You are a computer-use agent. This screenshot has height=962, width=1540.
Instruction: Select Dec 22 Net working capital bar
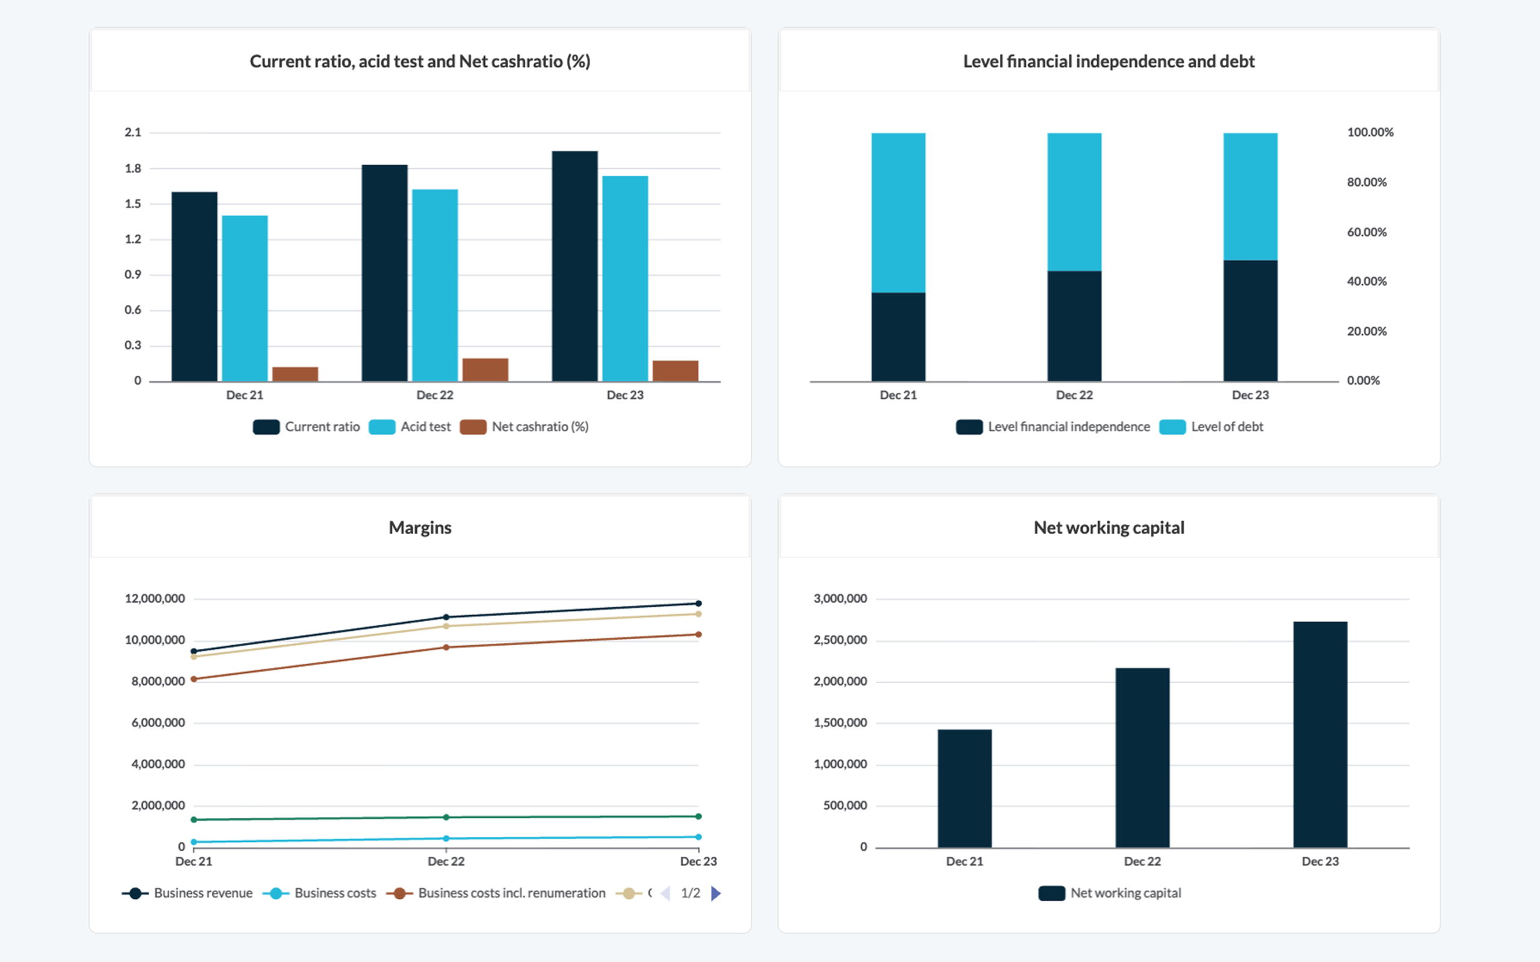1142,758
